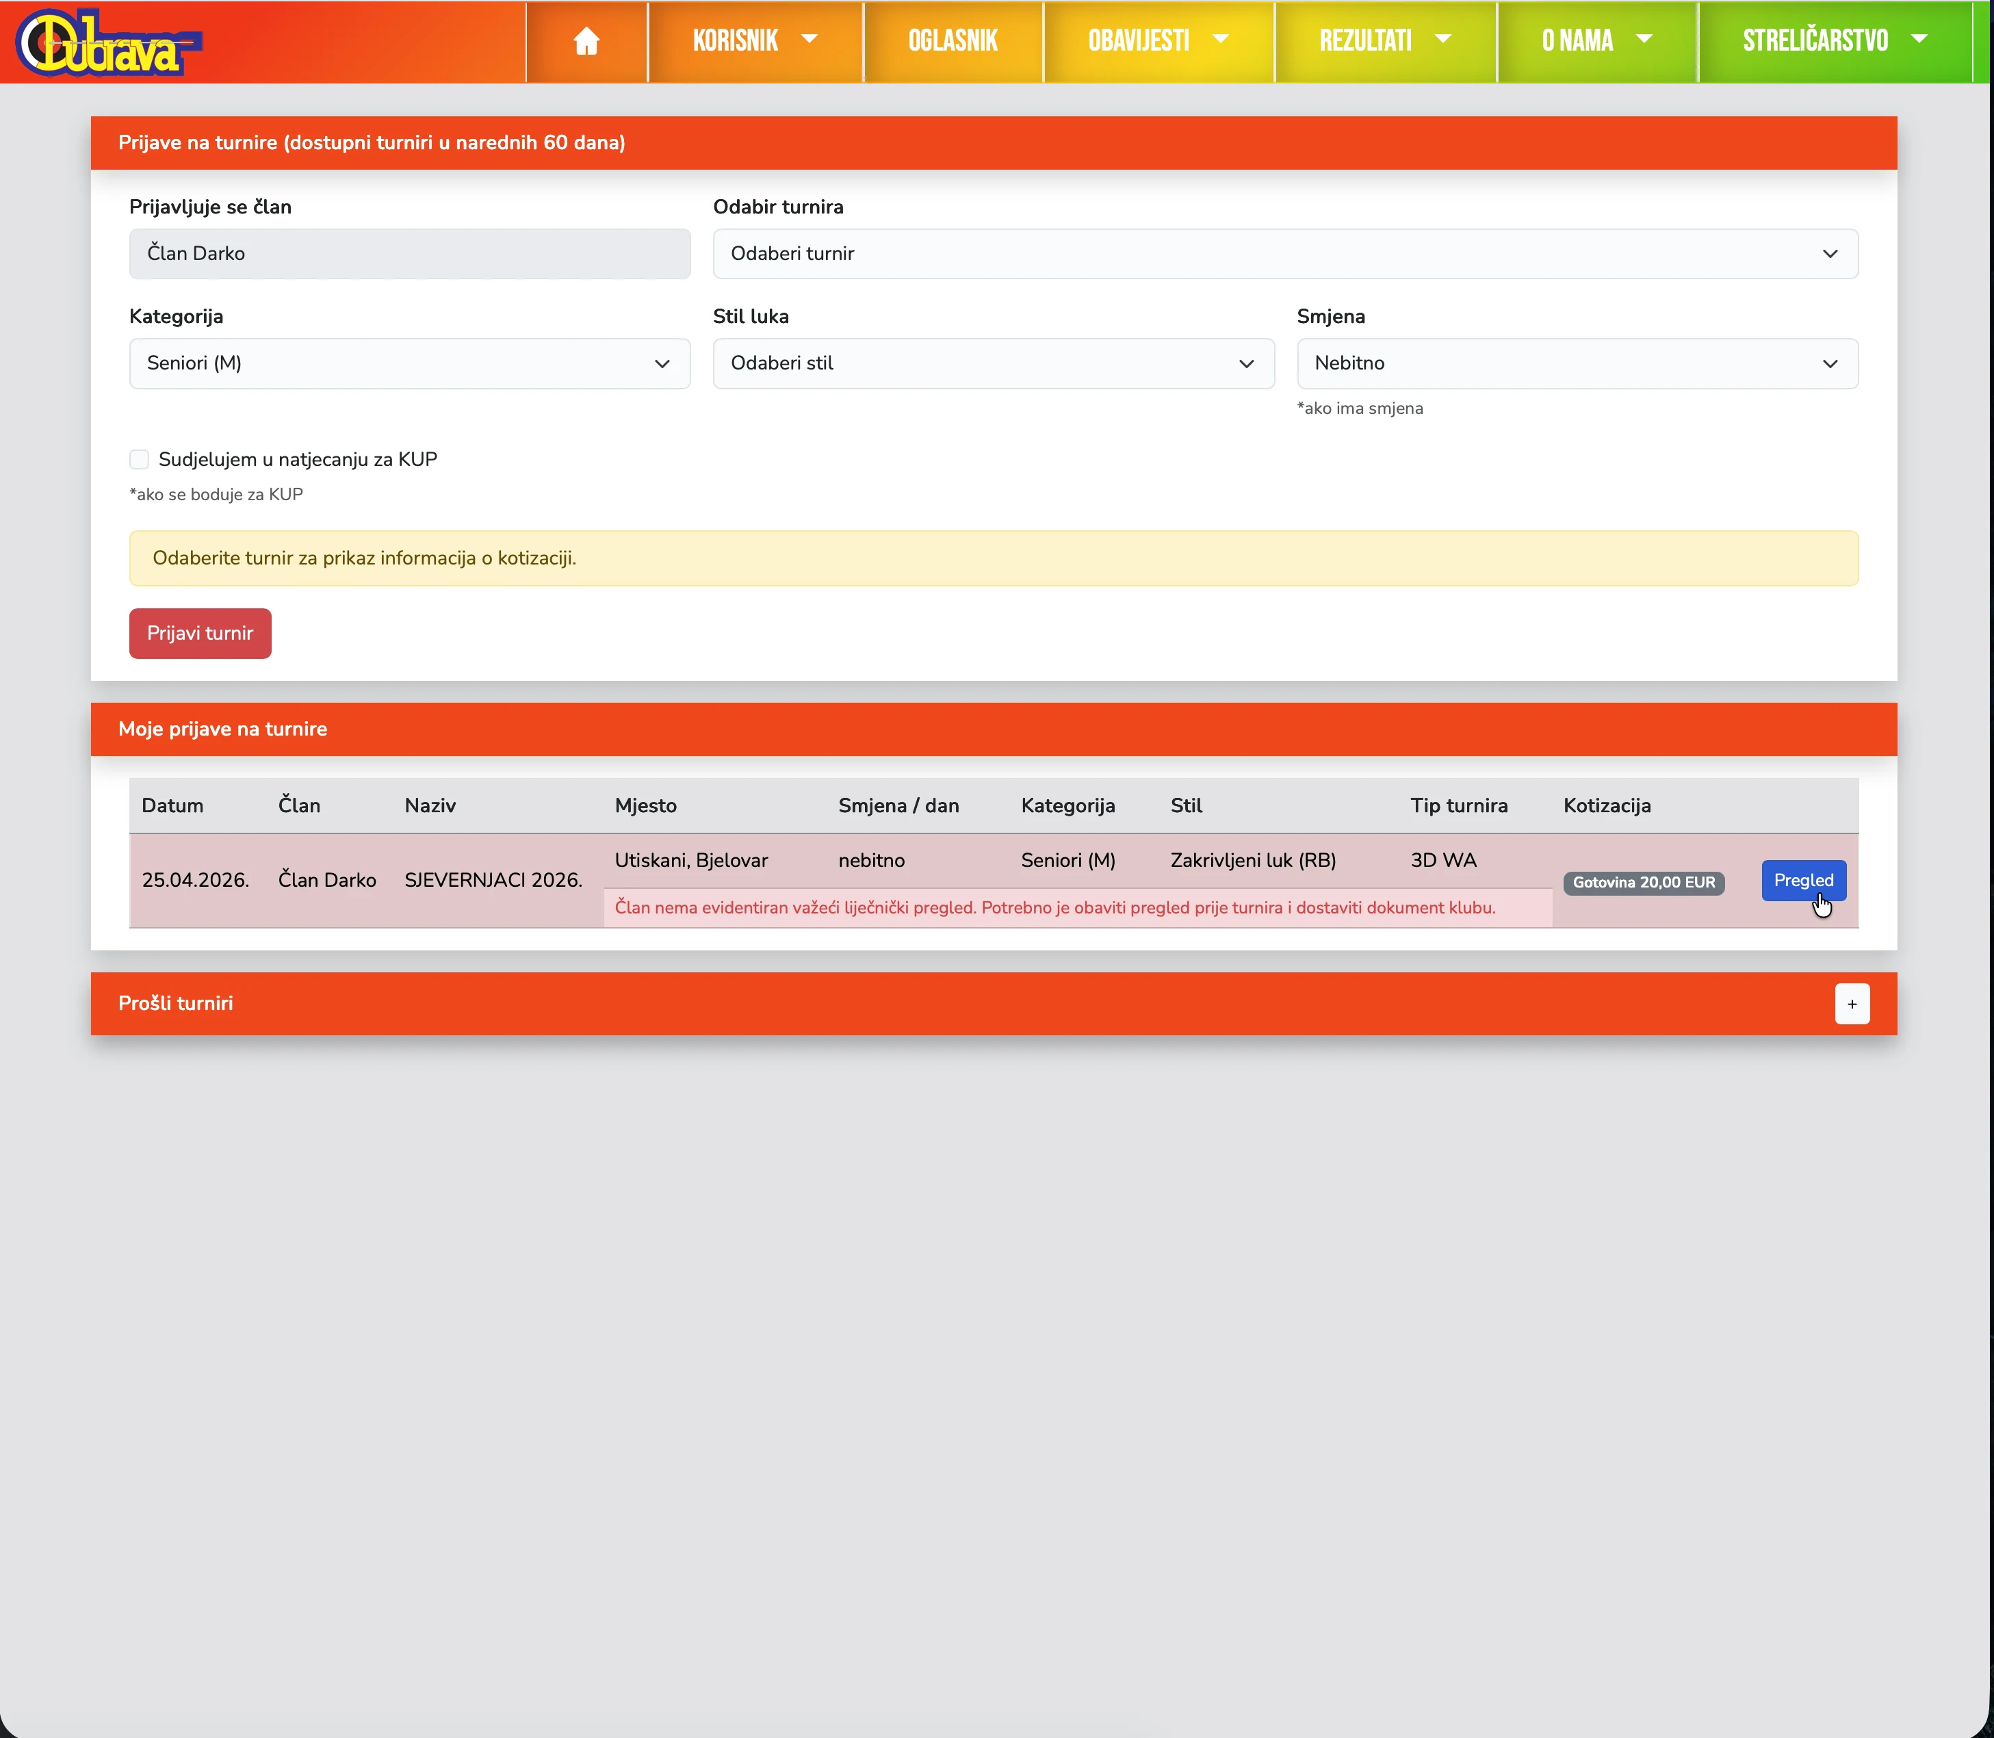Open the Kategorija Seniori (M) dropdown
The image size is (1994, 1738).
[409, 364]
